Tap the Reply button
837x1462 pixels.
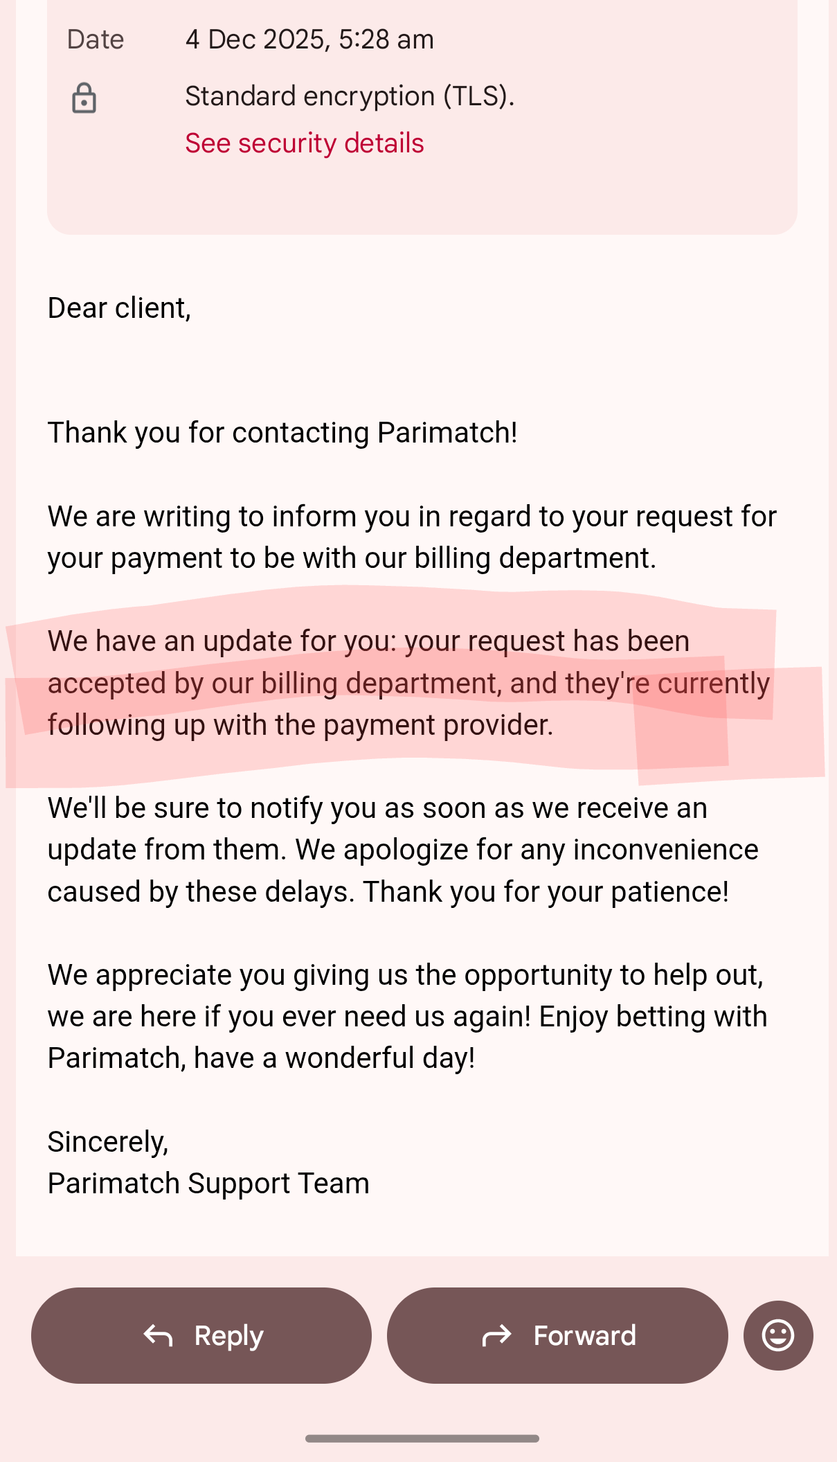pos(201,1335)
